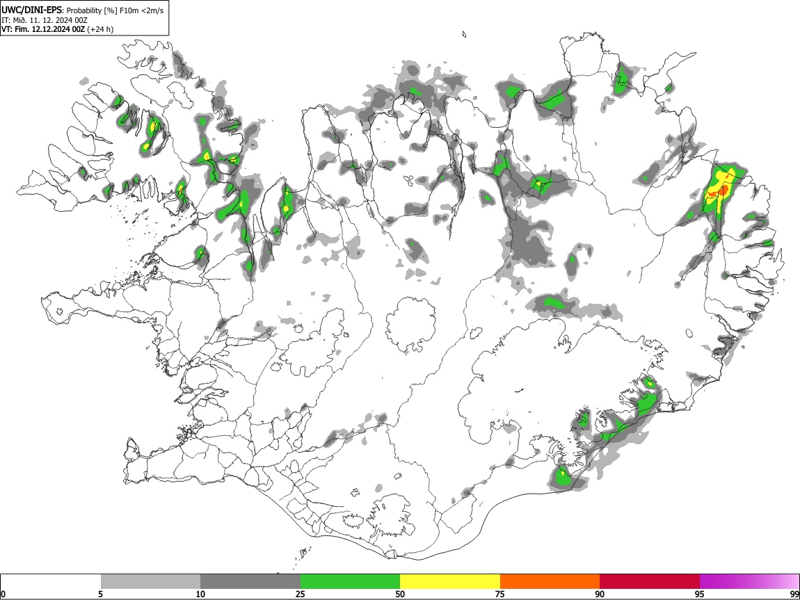The width and height of the screenshot is (800, 600).
Task: Click the orange 75–90% legend segment
Action: click(x=550, y=582)
